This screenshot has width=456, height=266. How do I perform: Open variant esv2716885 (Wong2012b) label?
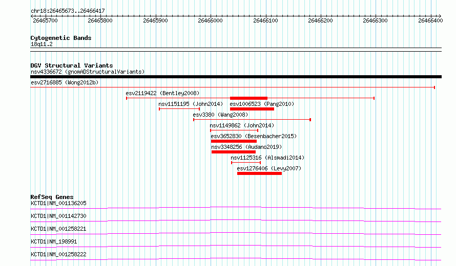pos(65,82)
